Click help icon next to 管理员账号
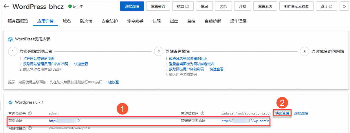The width and height of the screenshot is (350, 133). pos(30,113)
